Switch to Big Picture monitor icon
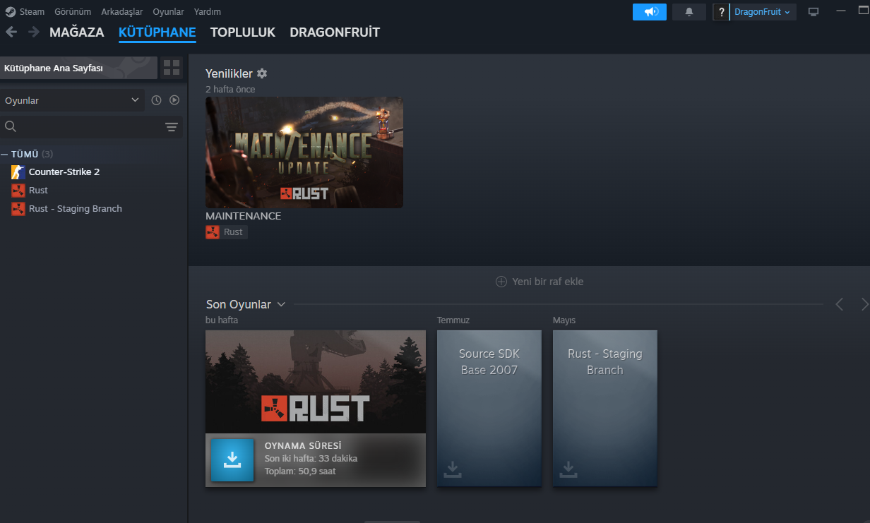 pyautogui.click(x=814, y=12)
